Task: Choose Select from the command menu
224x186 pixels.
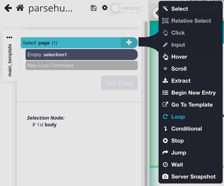Action: [179, 9]
